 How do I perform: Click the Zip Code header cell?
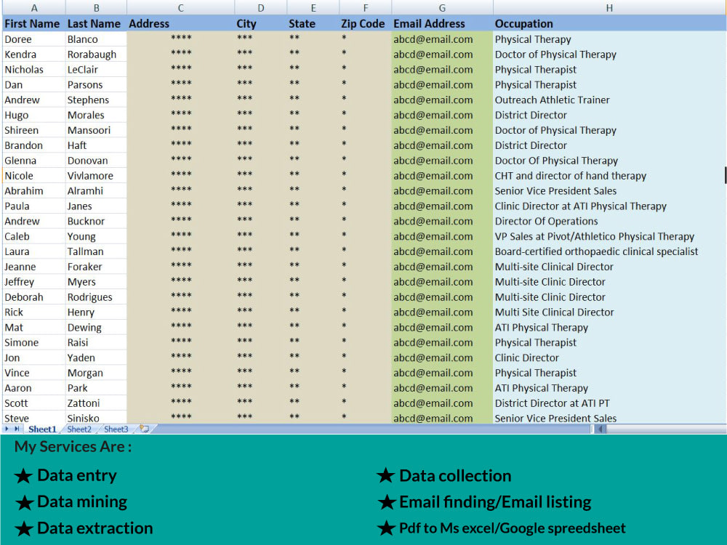click(366, 24)
